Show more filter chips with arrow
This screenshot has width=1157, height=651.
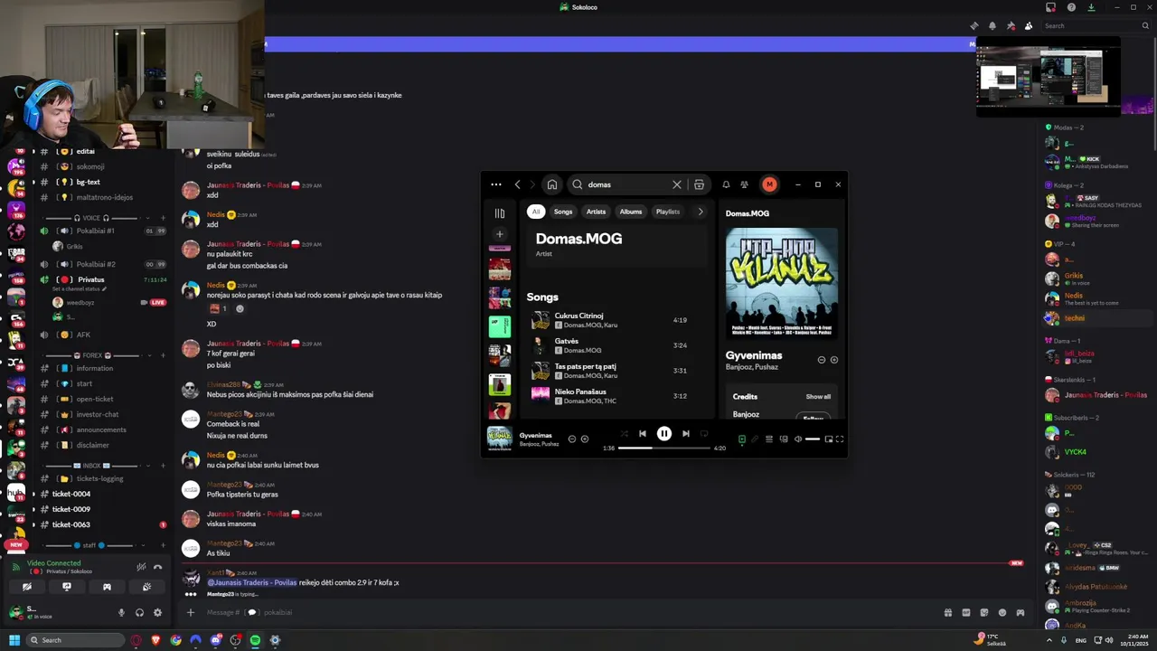700,212
